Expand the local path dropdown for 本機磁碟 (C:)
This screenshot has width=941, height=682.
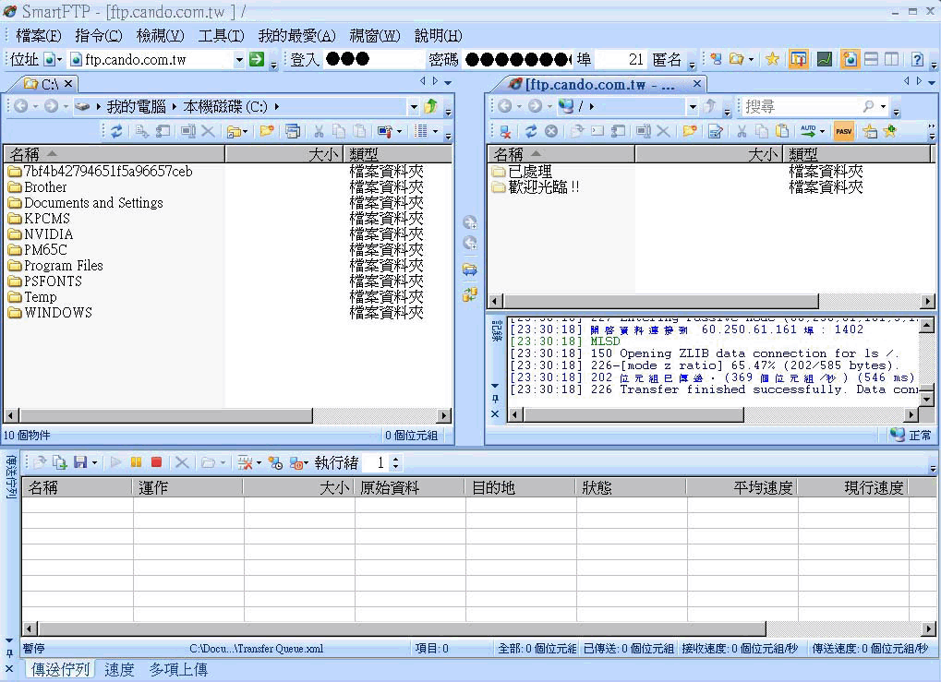click(x=414, y=107)
